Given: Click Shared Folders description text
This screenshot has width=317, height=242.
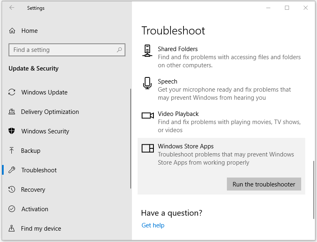Looking at the screenshot, I should click(x=229, y=61).
